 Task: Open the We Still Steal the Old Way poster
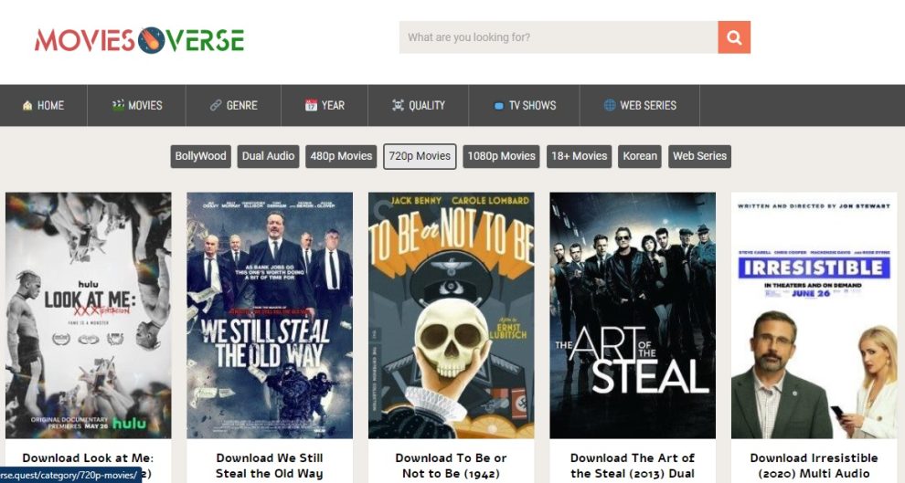pos(270,315)
